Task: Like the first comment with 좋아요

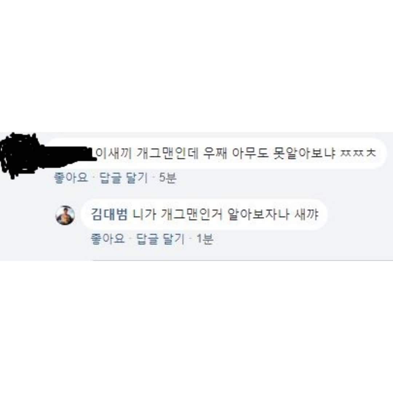Action: [71, 178]
